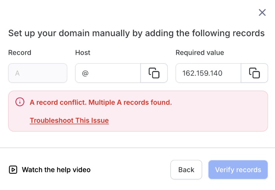Viewport: 275px width, 190px height.
Task: Open the Troubleshoot This Issue link
Action: point(69,120)
